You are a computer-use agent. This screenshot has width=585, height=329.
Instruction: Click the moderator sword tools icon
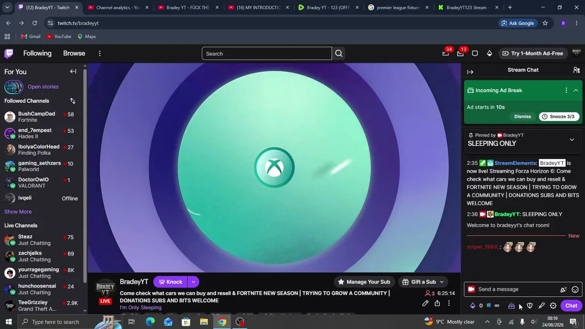(542, 306)
